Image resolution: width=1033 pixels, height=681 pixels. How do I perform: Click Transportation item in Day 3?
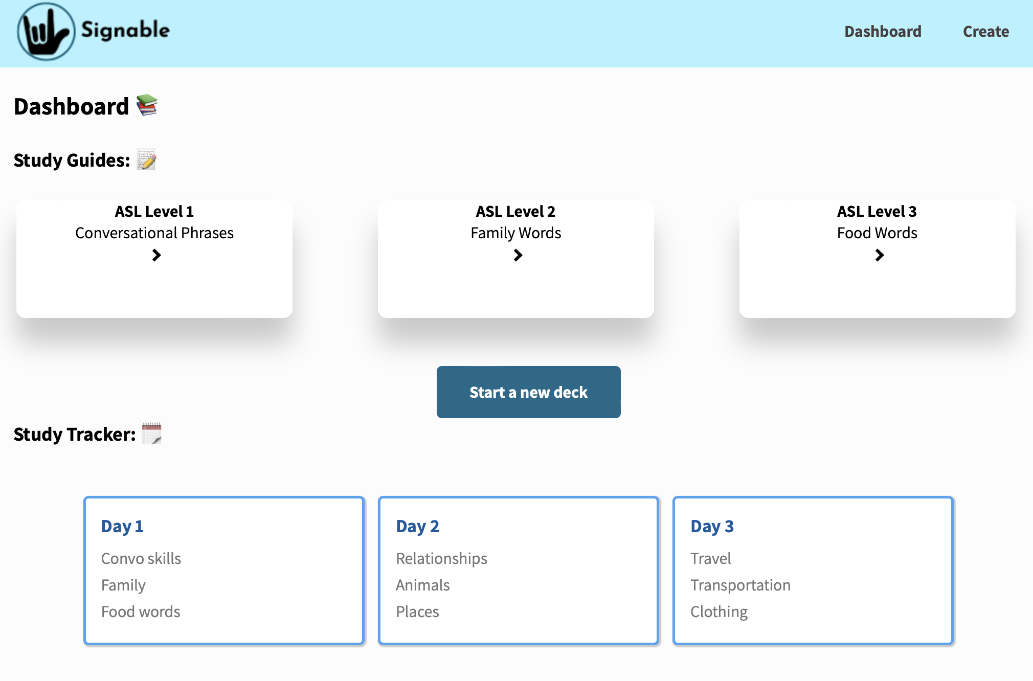(740, 585)
